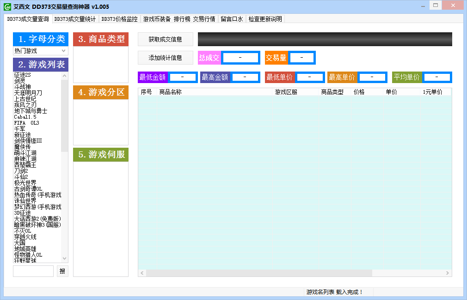
Task: Select 地下城与勇士 in game list
Action: 31,111
